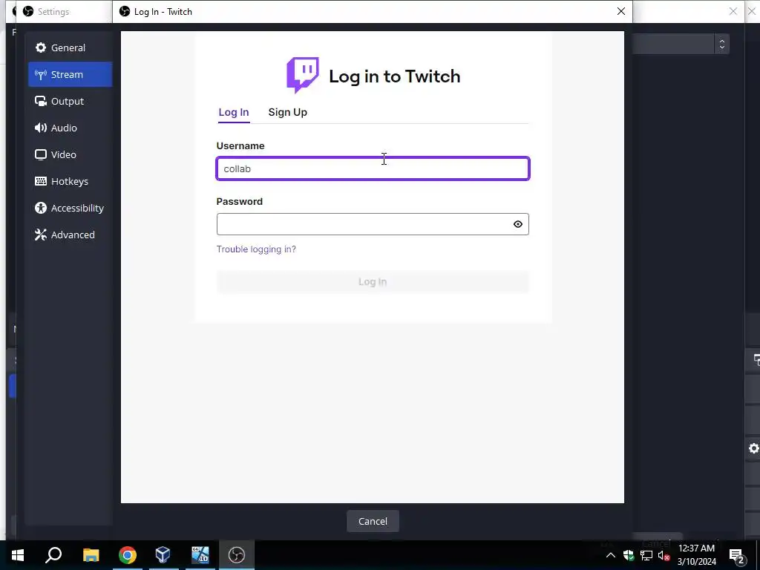Viewport: 760px width, 570px height.
Task: Cancel the Twitch login dialog
Action: point(373,521)
